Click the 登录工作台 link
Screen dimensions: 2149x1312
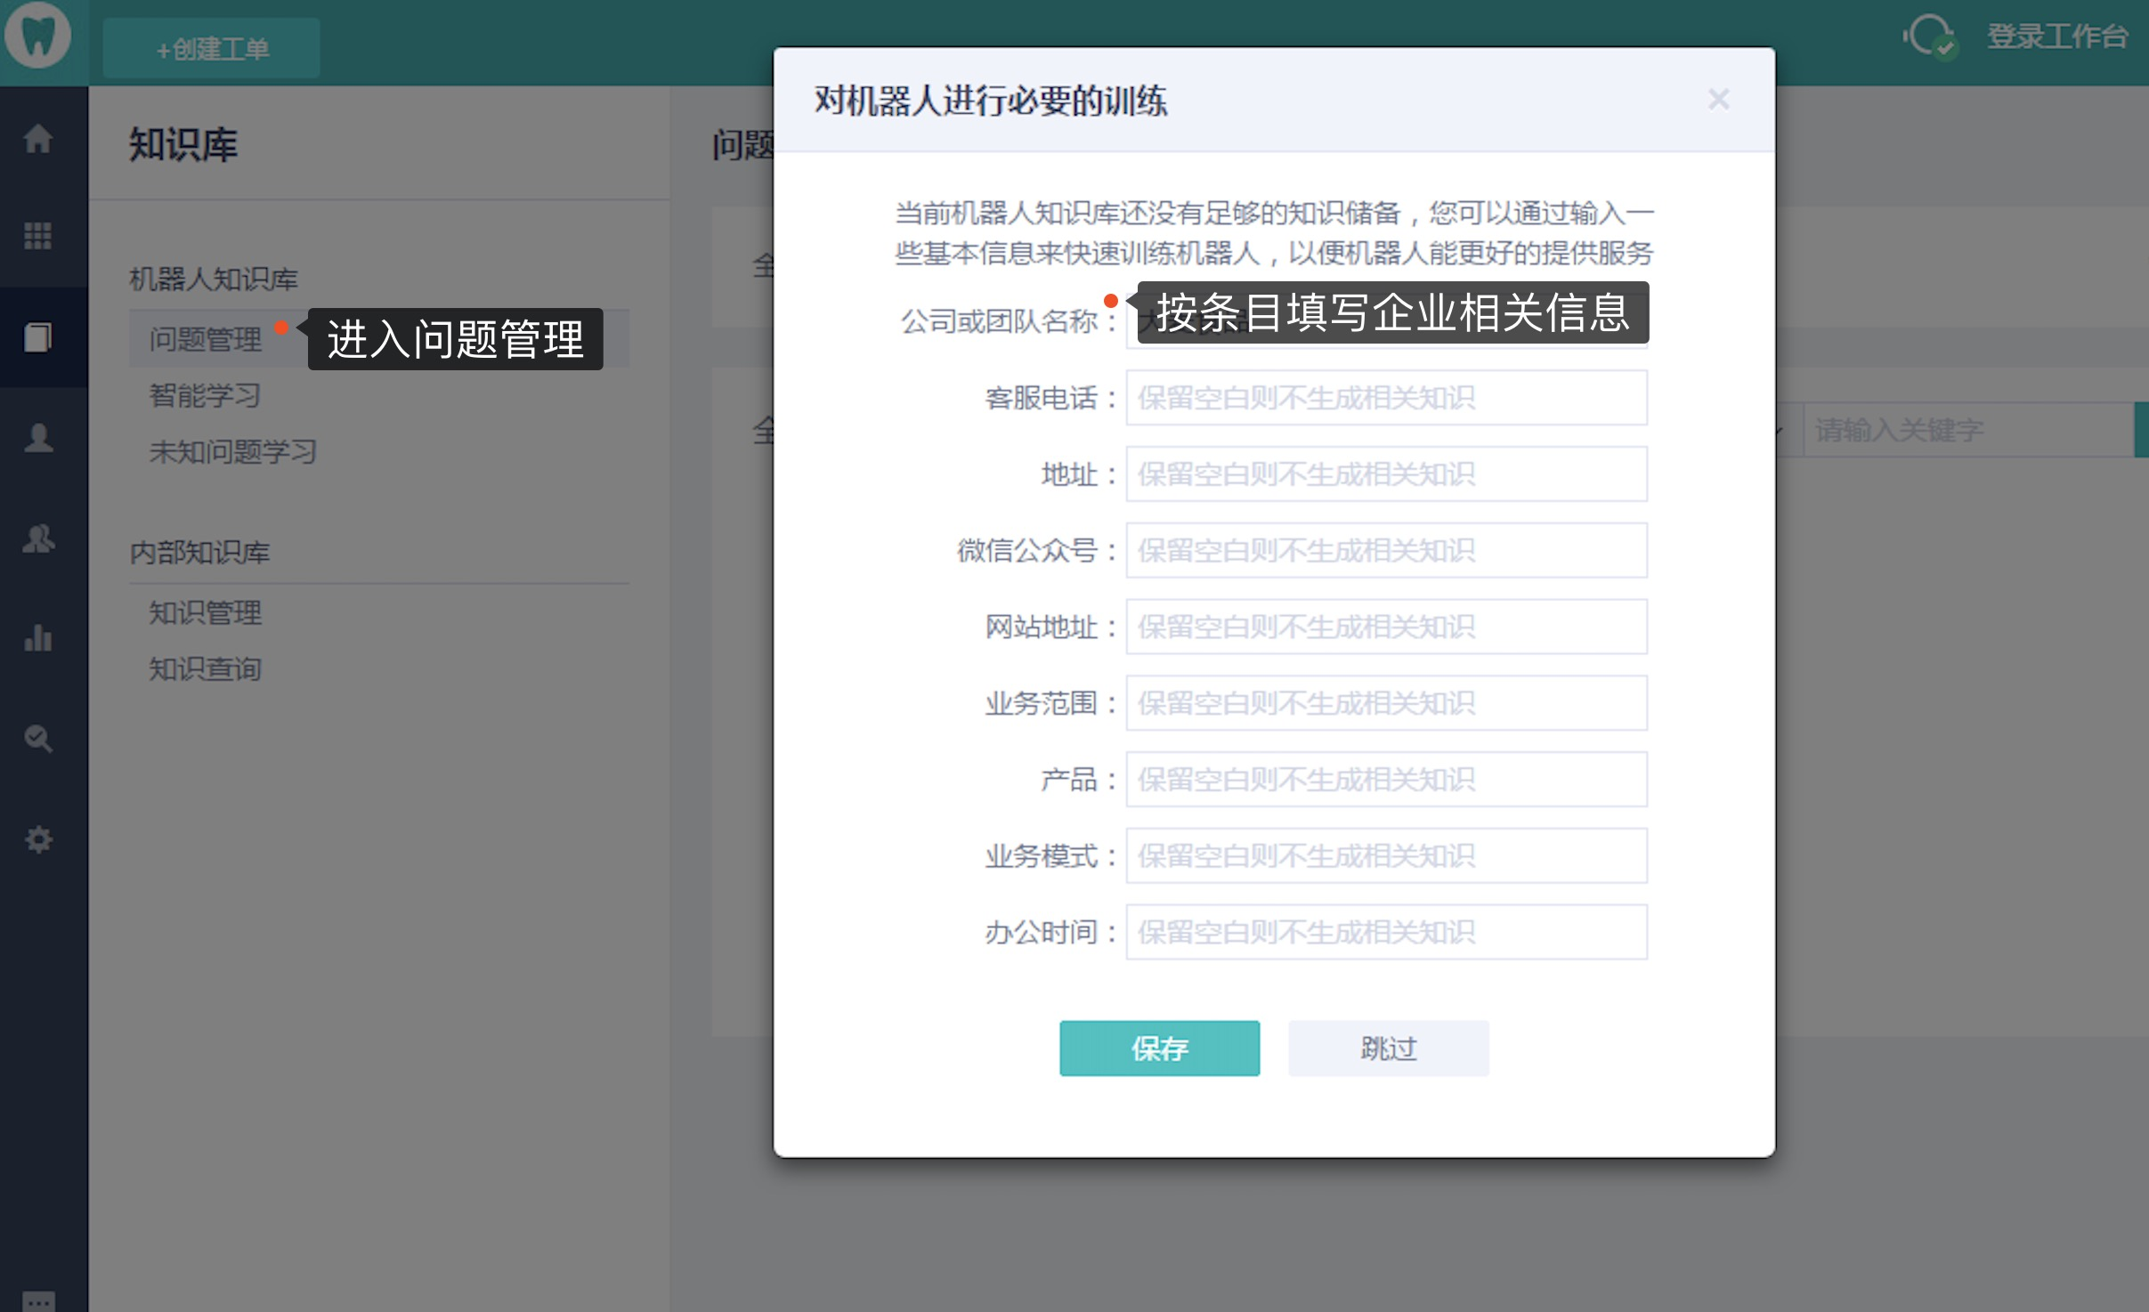(x=2057, y=36)
